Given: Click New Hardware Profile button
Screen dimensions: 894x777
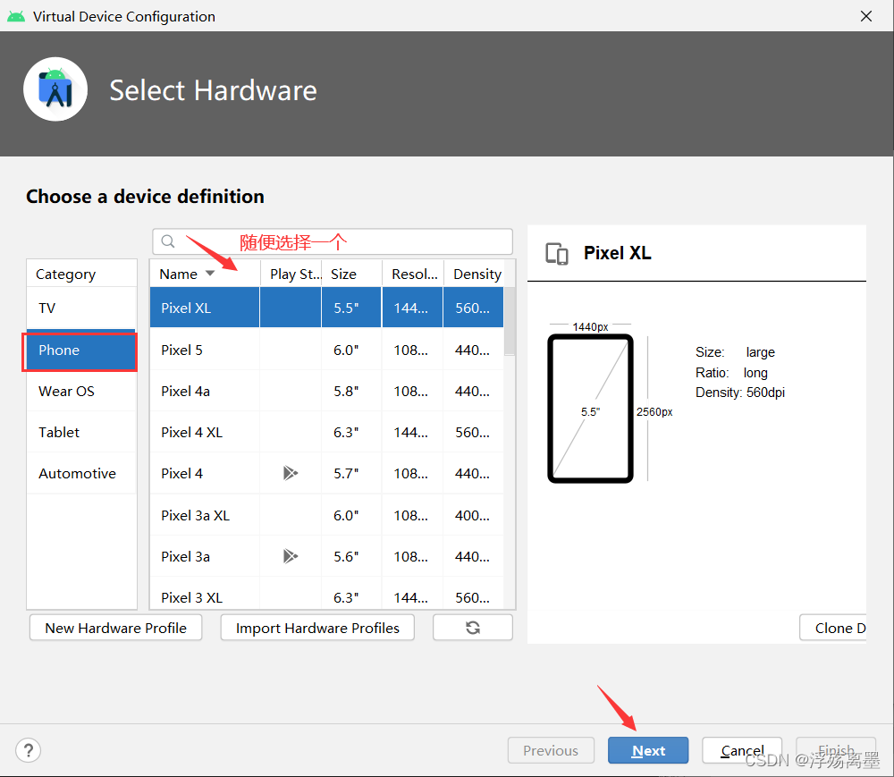Looking at the screenshot, I should tap(115, 628).
